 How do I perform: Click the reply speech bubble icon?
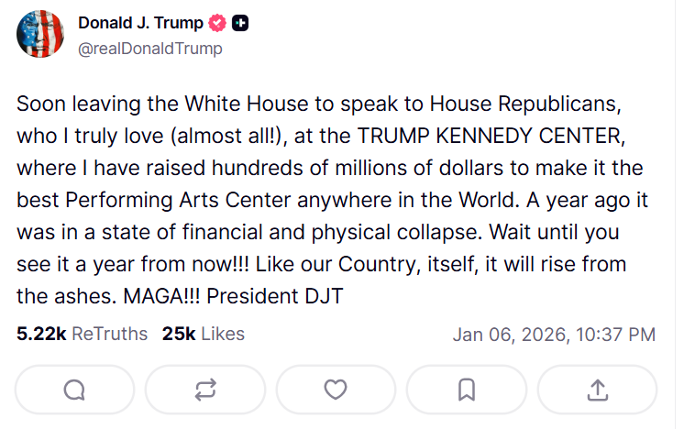pos(74,390)
